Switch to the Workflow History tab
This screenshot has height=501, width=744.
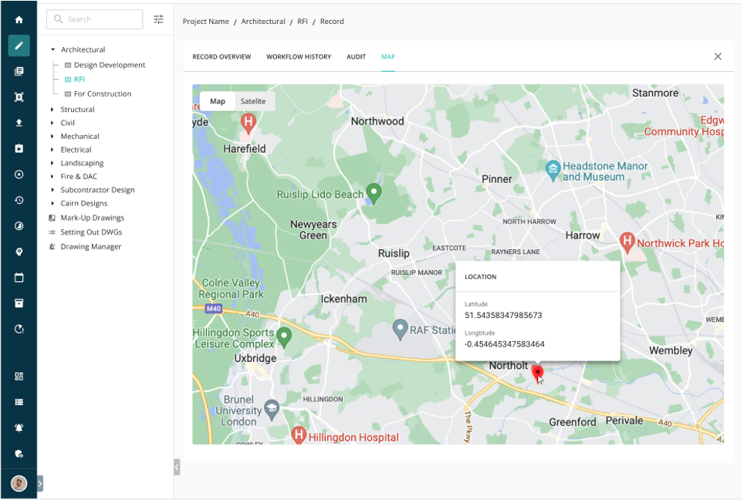[x=299, y=56]
